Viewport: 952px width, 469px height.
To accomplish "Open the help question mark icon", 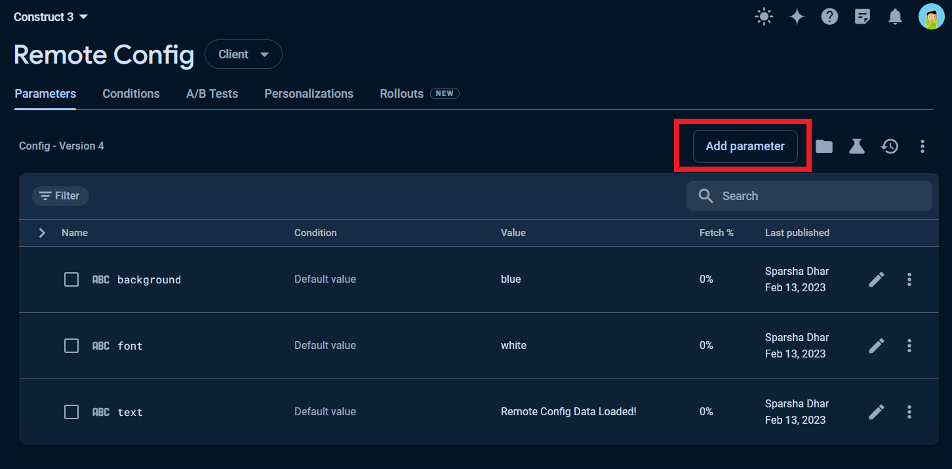I will point(829,17).
